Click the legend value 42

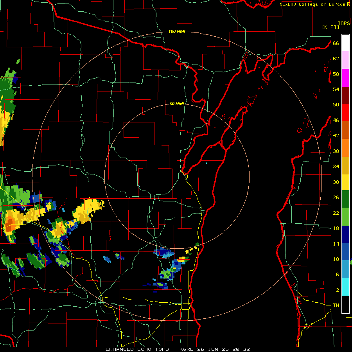(336, 136)
